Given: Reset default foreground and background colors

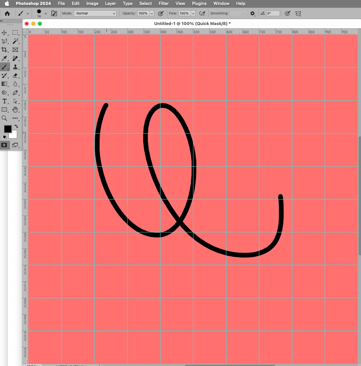Looking at the screenshot, I should click(x=5, y=137).
